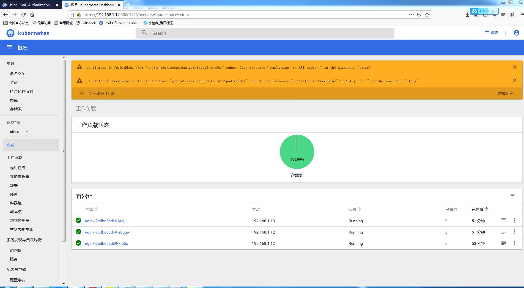Click the plus create icon
Viewport: 524px width, 288px height.
[x=487, y=32]
